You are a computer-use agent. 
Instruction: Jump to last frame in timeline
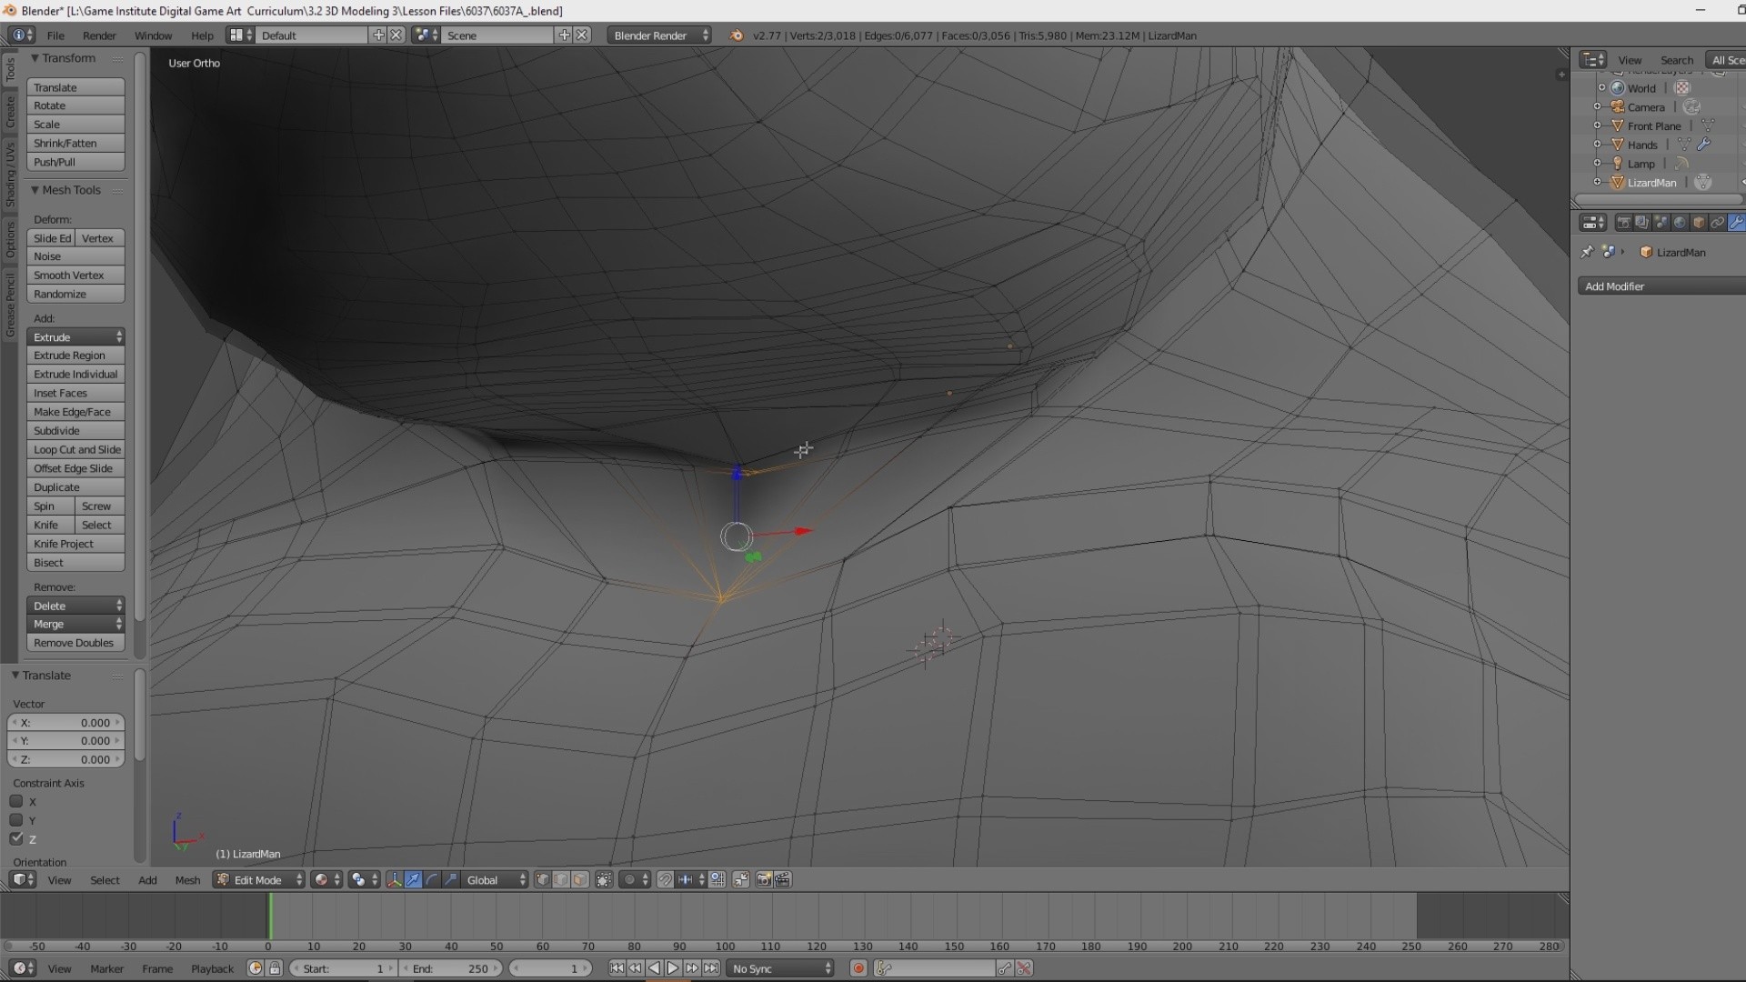pos(711,968)
